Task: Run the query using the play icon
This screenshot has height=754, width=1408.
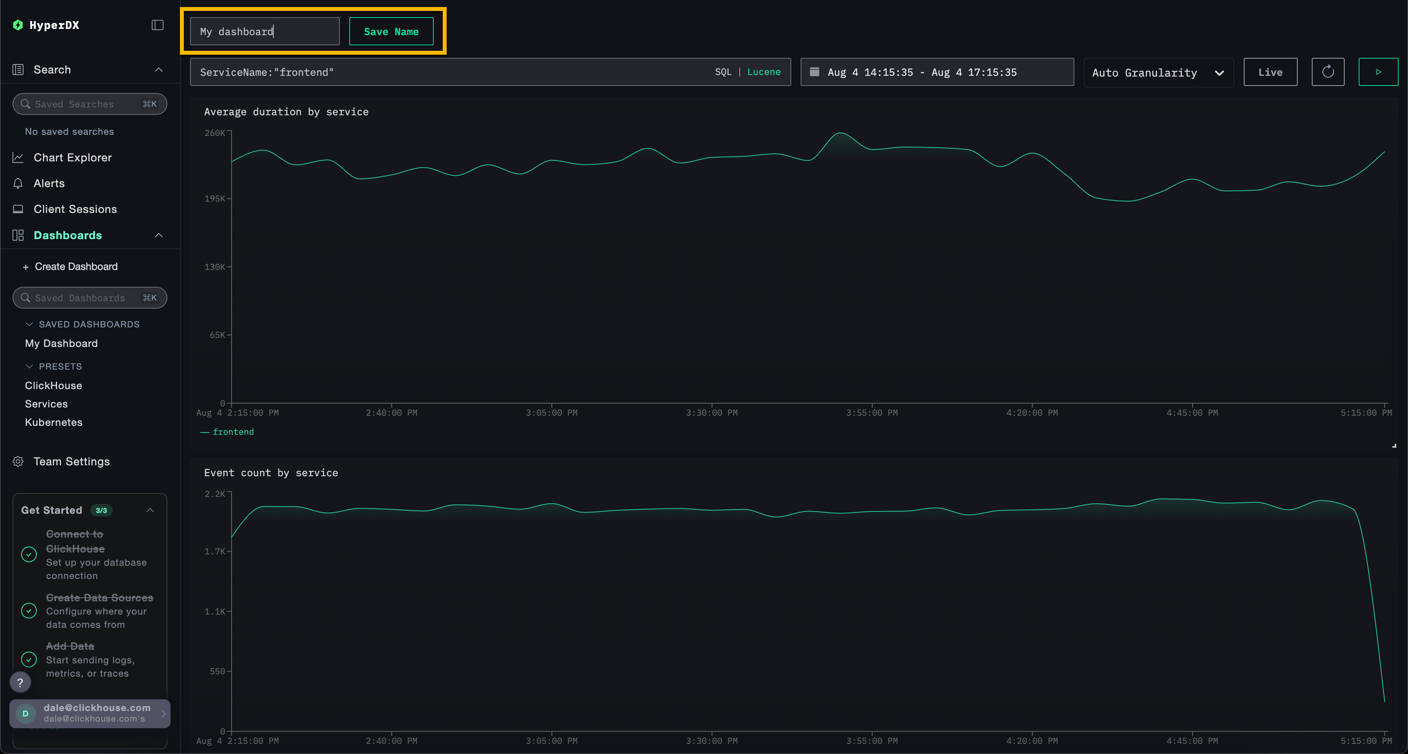Action: point(1379,71)
